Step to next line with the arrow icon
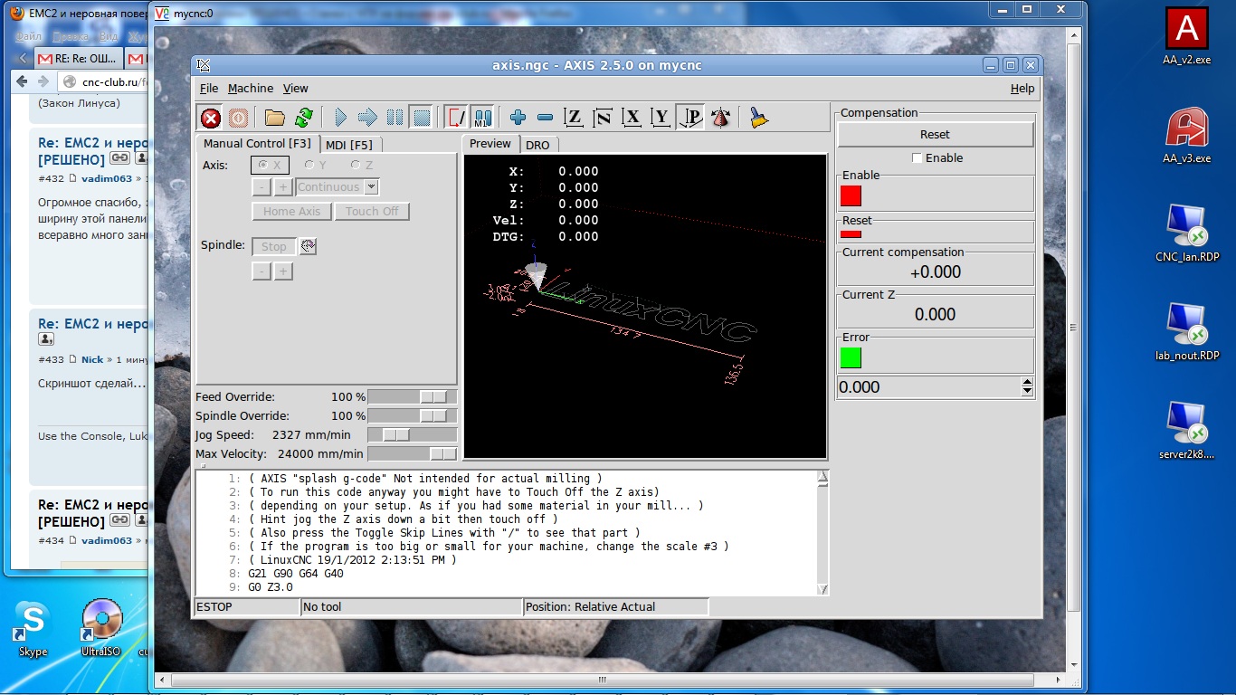1236x695 pixels. tap(367, 118)
